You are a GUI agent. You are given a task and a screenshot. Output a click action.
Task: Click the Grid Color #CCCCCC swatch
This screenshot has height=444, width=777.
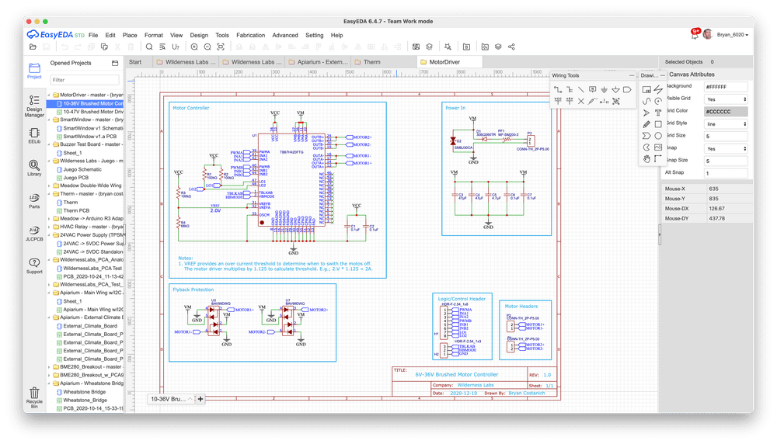726,111
